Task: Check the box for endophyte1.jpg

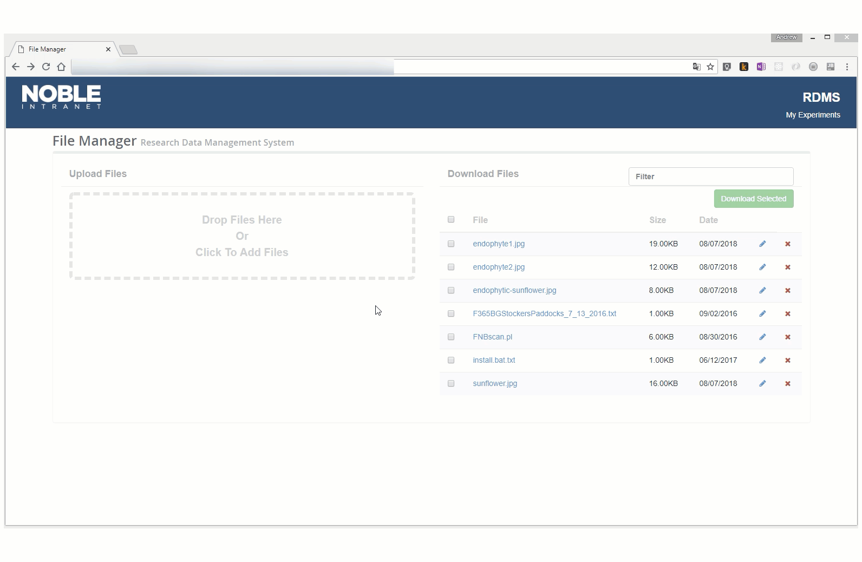Action: (451, 244)
